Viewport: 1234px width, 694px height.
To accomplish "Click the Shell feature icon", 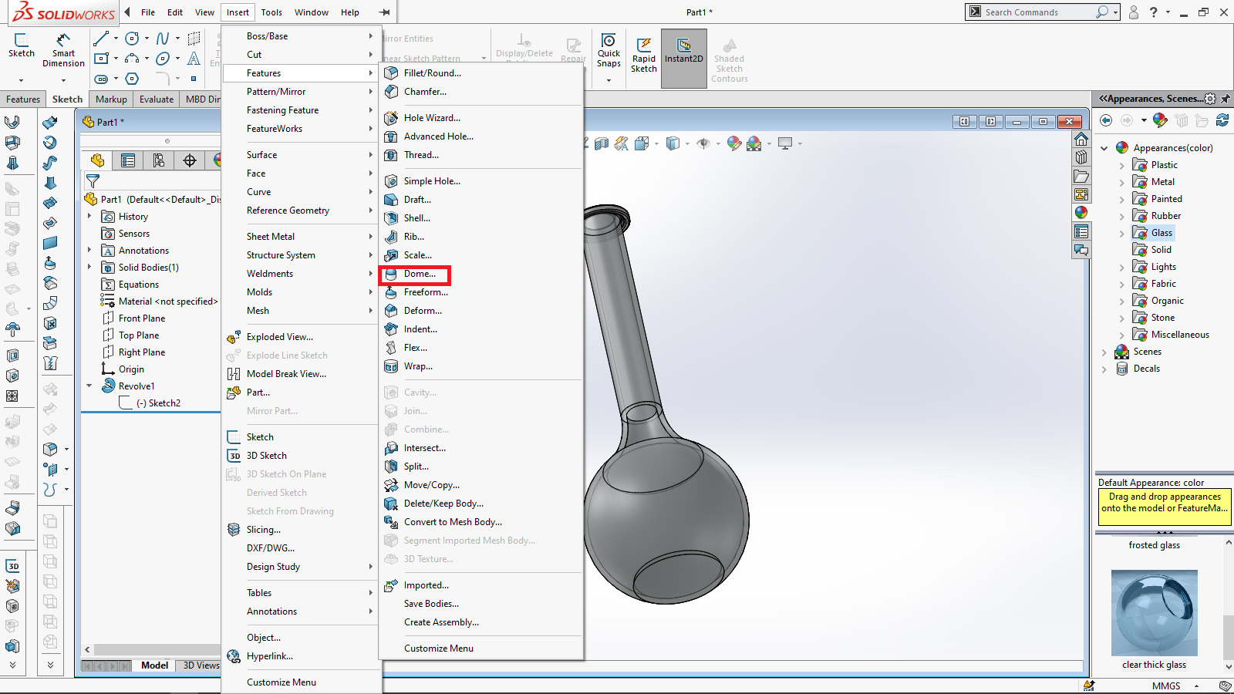I will point(392,218).
